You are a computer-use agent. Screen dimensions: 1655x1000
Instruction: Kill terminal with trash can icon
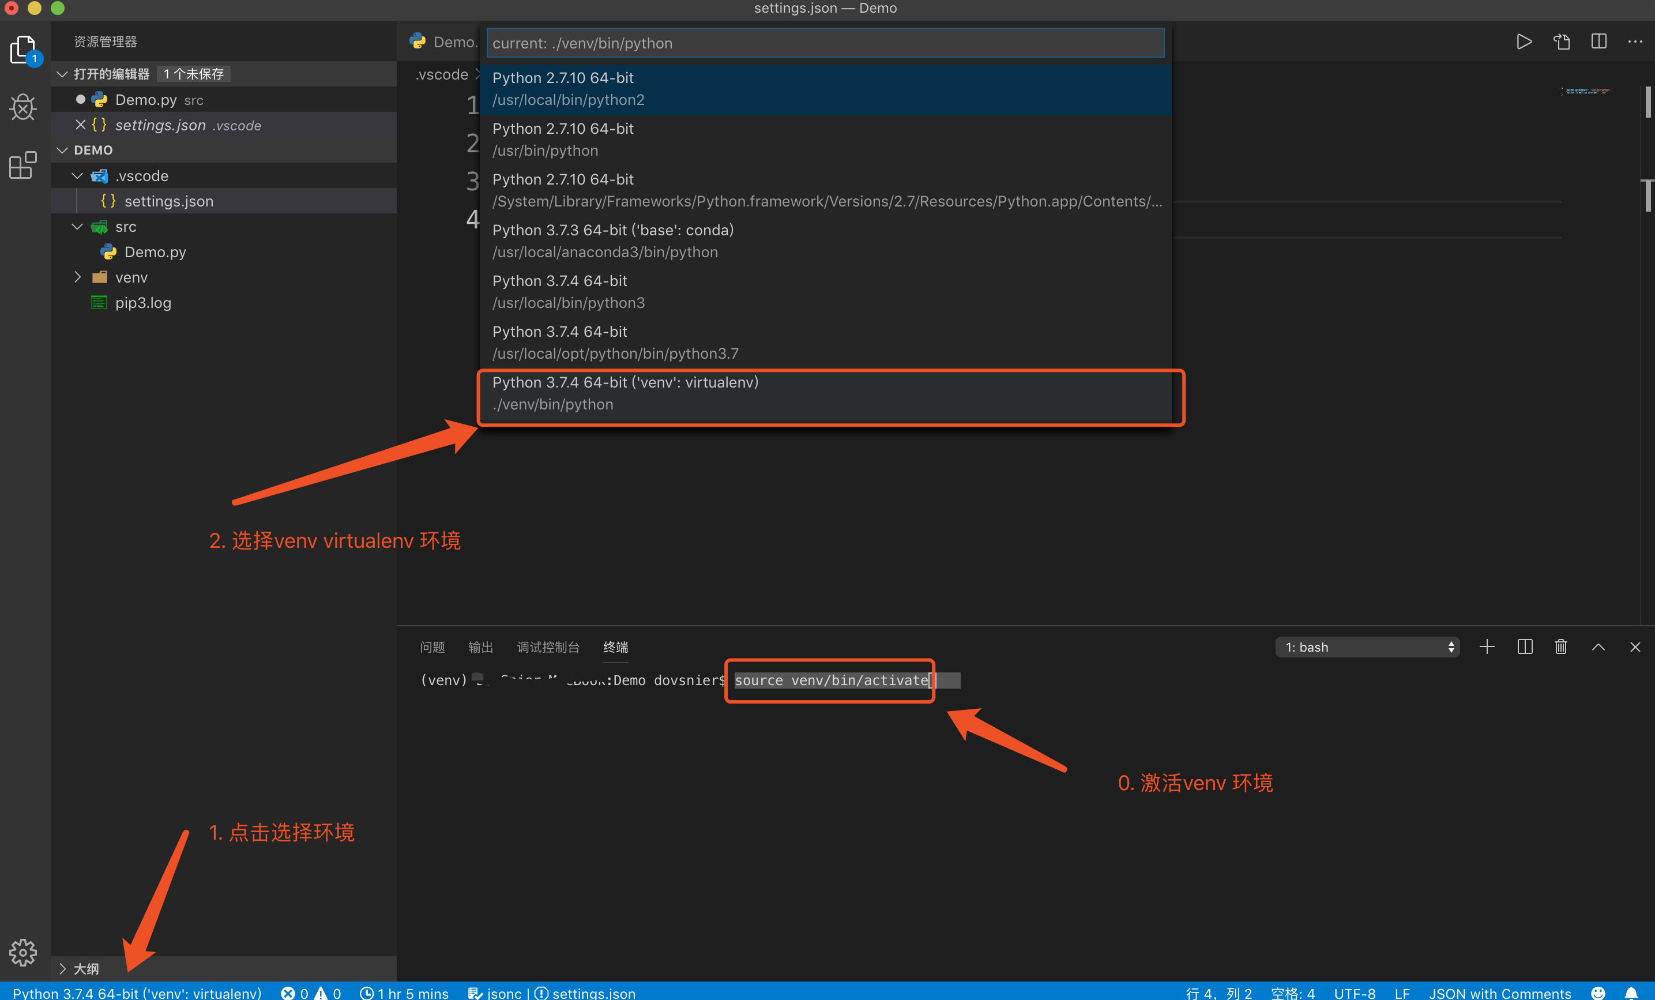[1561, 646]
